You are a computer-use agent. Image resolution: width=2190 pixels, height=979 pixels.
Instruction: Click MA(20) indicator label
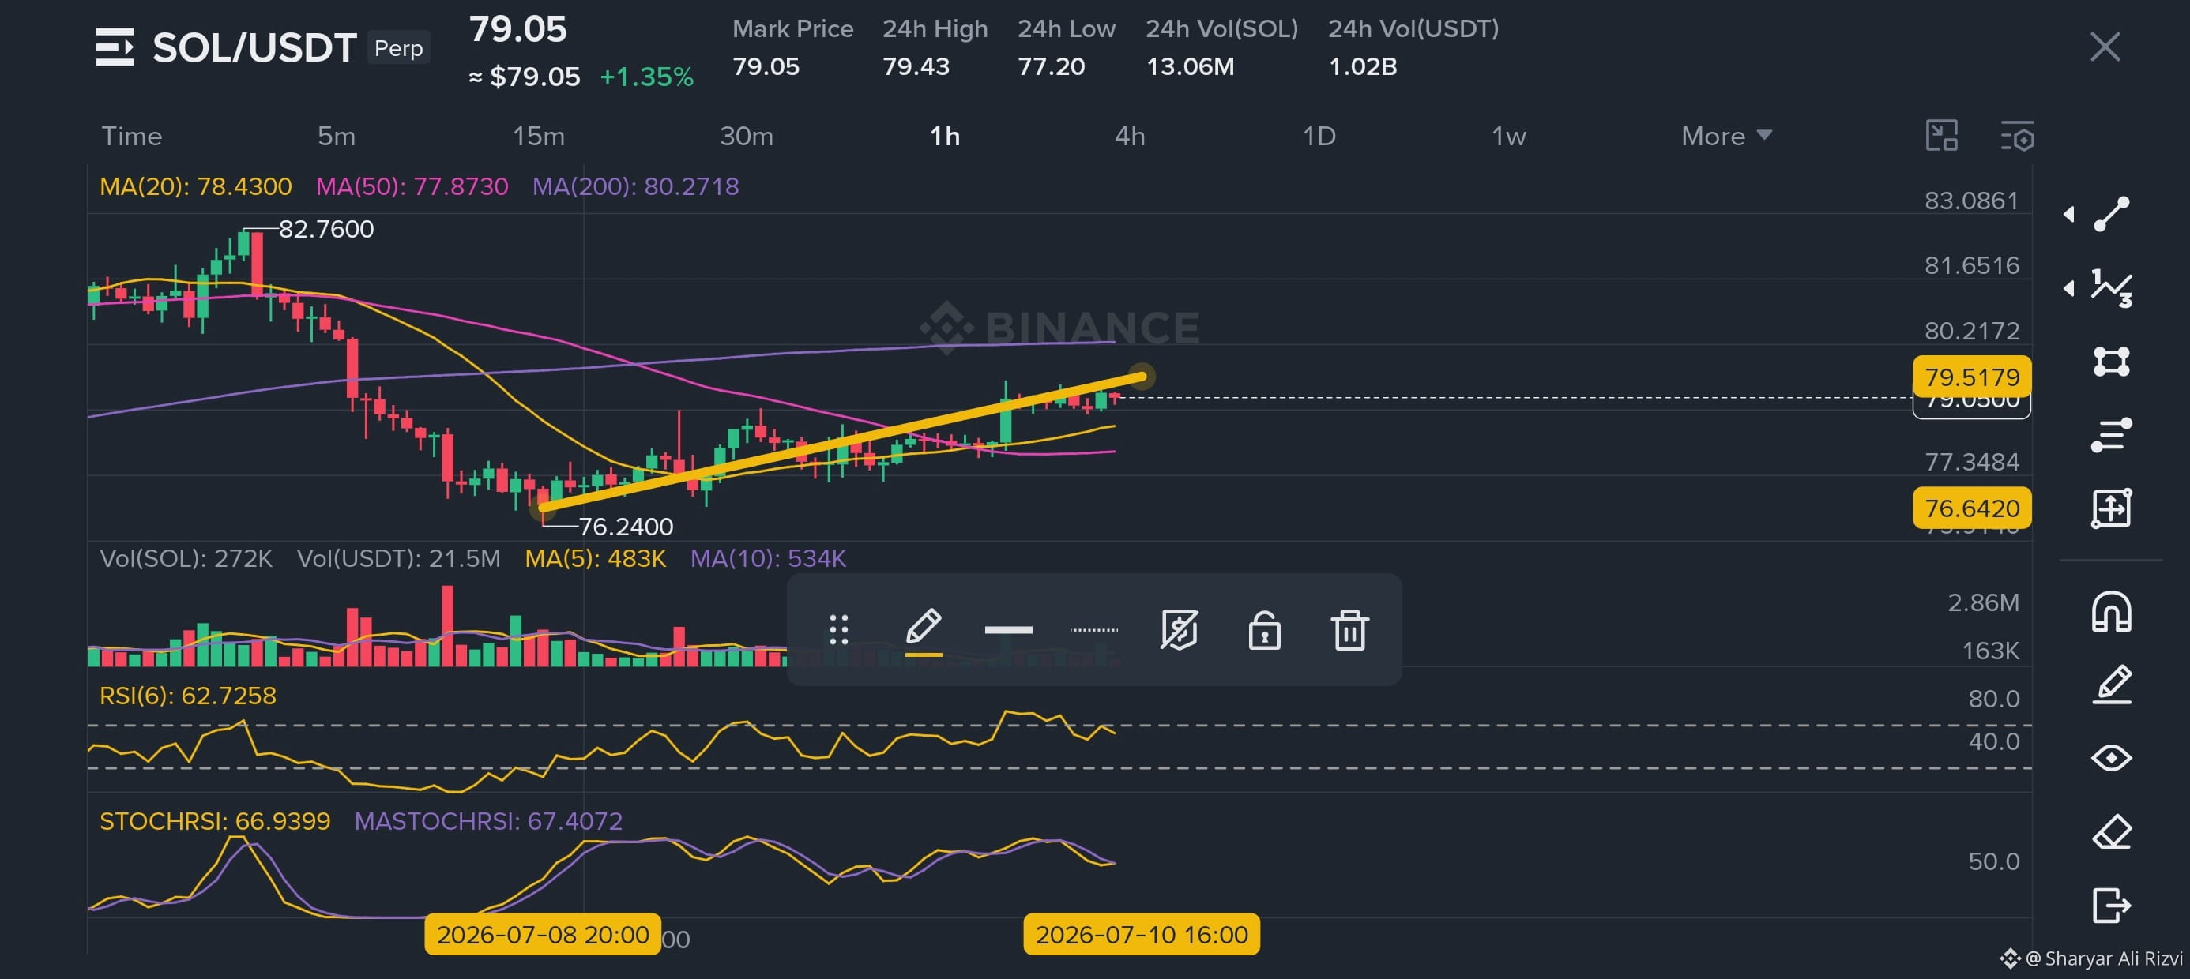(196, 186)
